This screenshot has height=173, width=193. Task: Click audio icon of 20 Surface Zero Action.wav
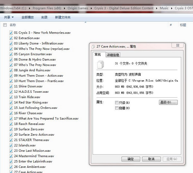[11, 134]
